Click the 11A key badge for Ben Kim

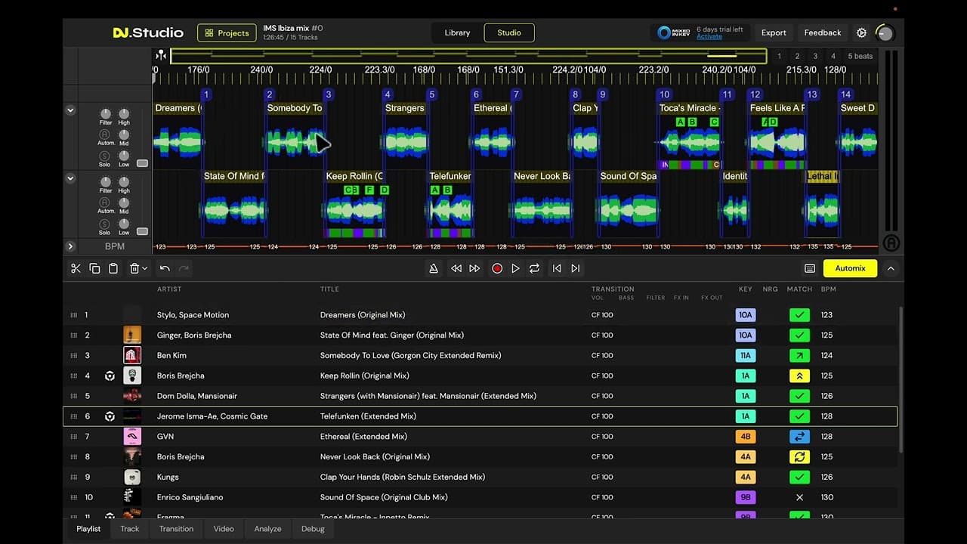coord(746,355)
